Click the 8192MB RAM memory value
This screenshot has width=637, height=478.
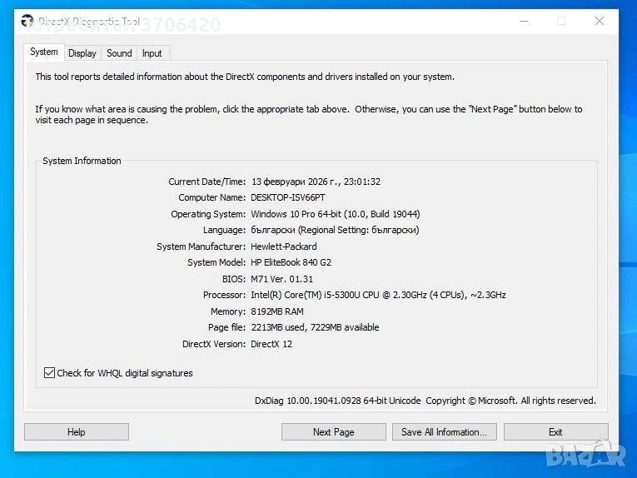point(277,311)
